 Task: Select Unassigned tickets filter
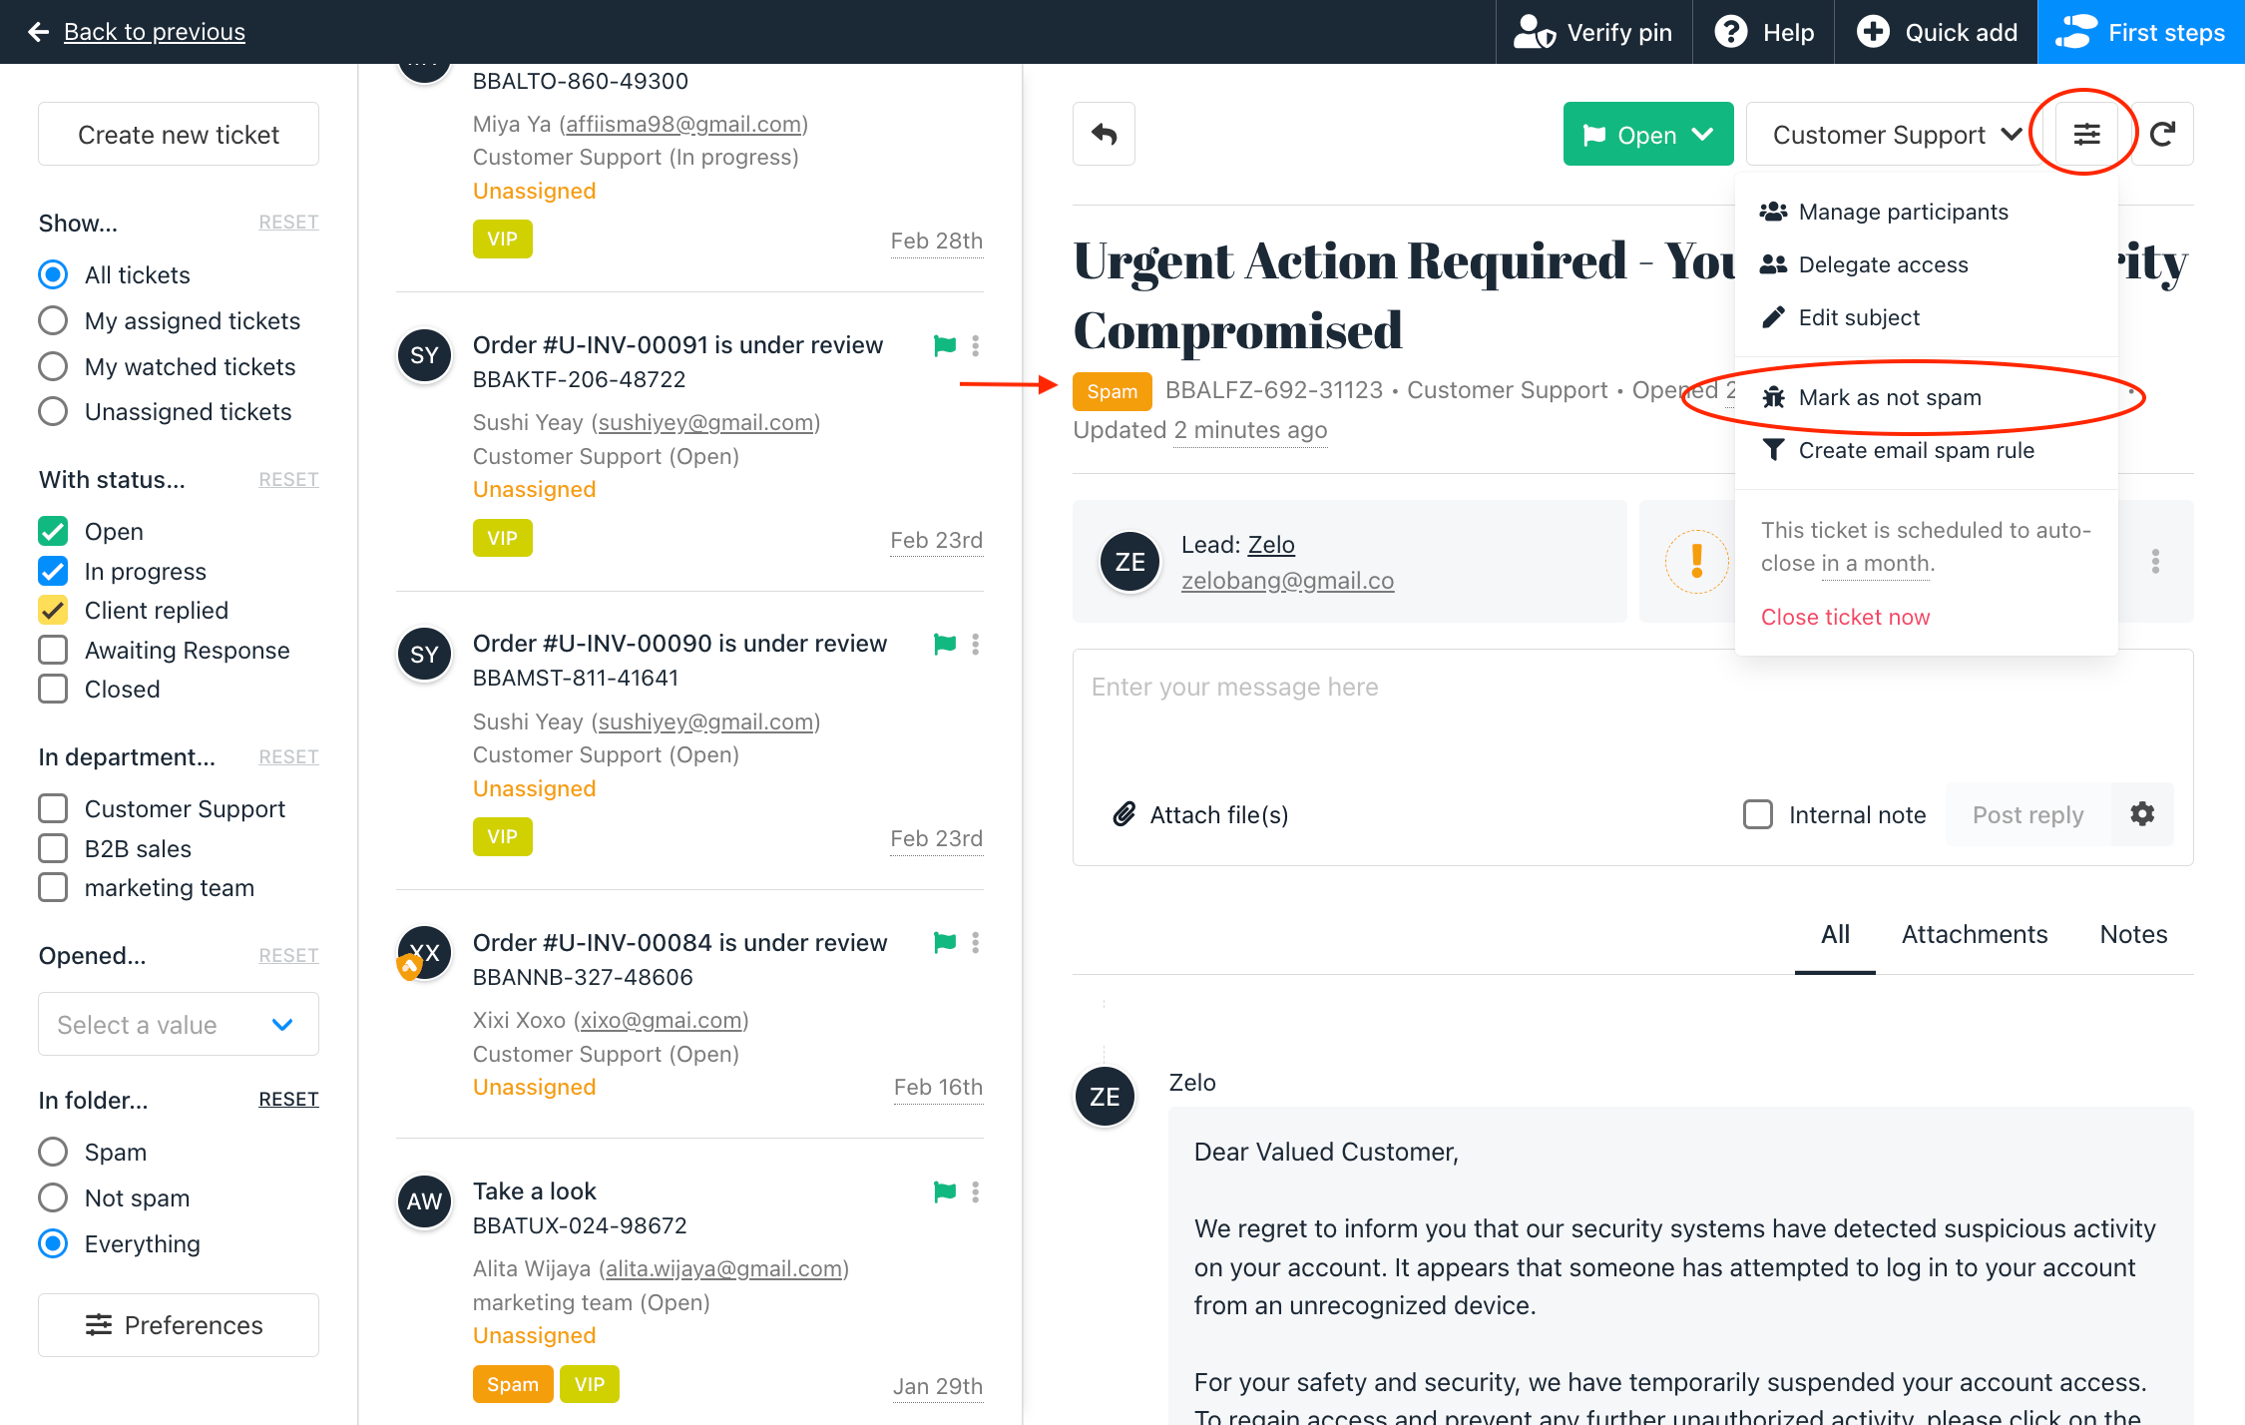53,411
